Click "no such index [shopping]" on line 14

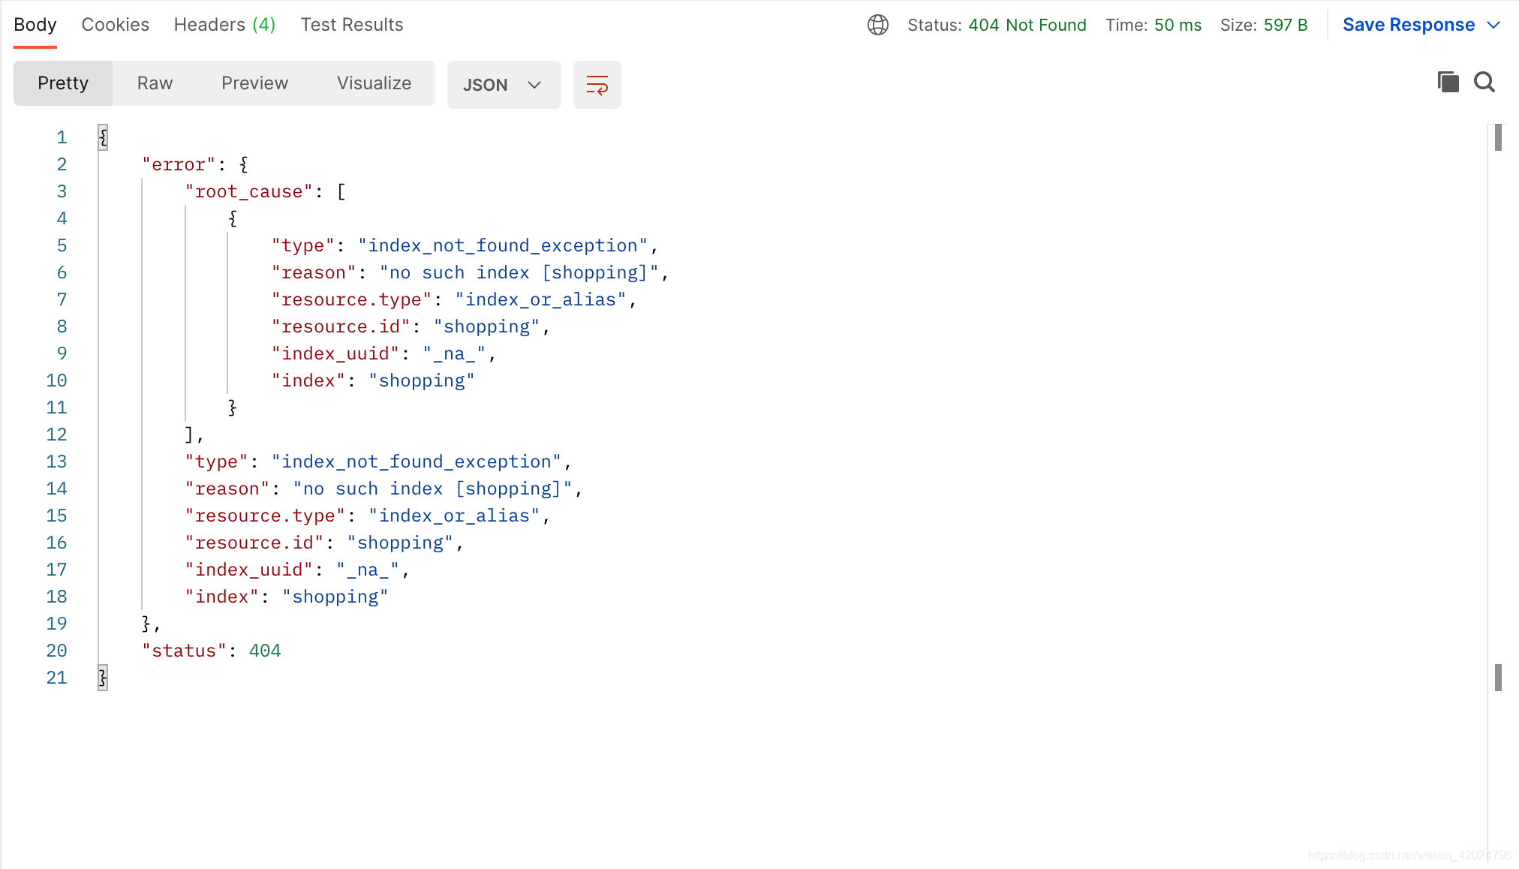pyautogui.click(x=433, y=489)
